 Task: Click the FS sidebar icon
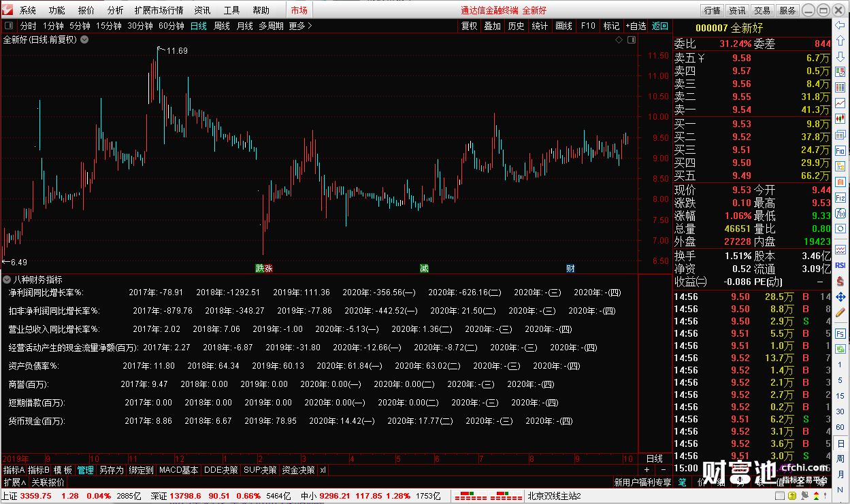point(840,334)
